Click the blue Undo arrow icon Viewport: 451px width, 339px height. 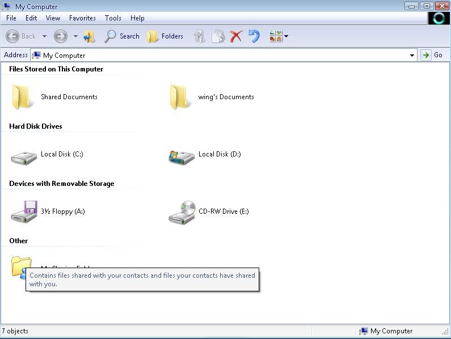(x=254, y=36)
